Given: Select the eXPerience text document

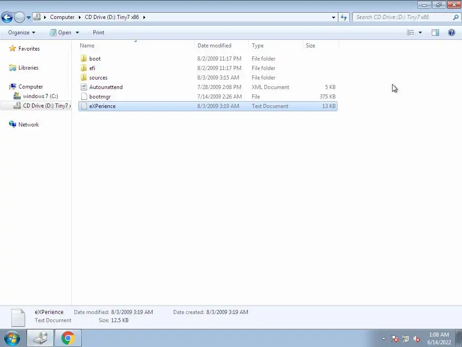Looking at the screenshot, I should pos(208,106).
